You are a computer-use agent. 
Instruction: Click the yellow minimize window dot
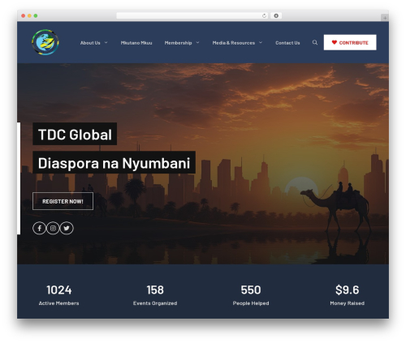[x=29, y=15]
